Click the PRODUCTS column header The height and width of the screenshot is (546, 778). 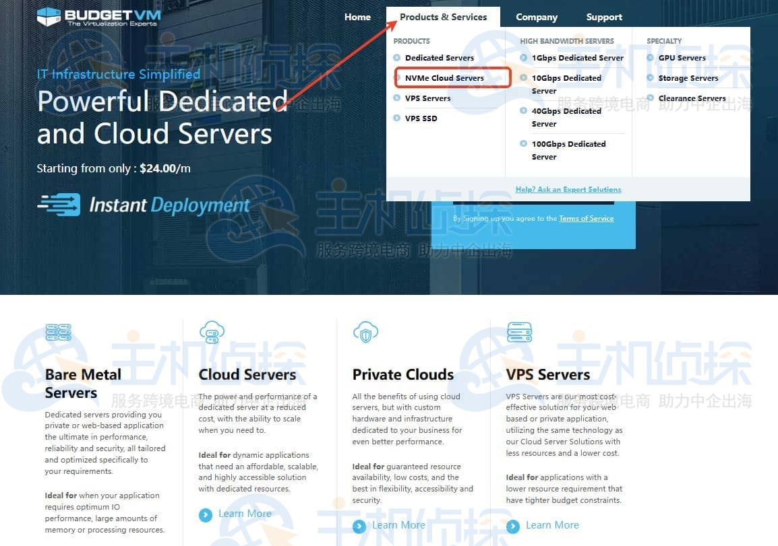(x=411, y=41)
